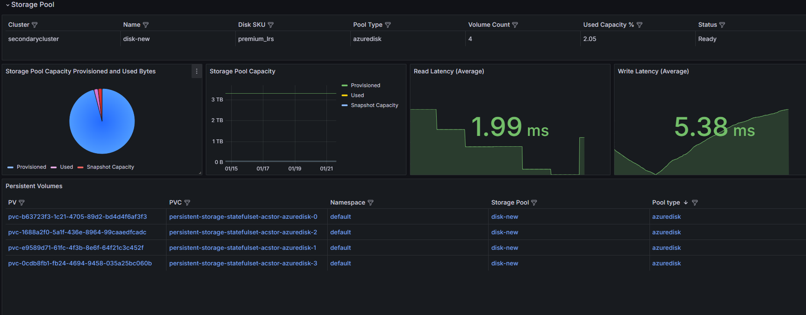Open filter for Disk SKU column

[x=271, y=25]
